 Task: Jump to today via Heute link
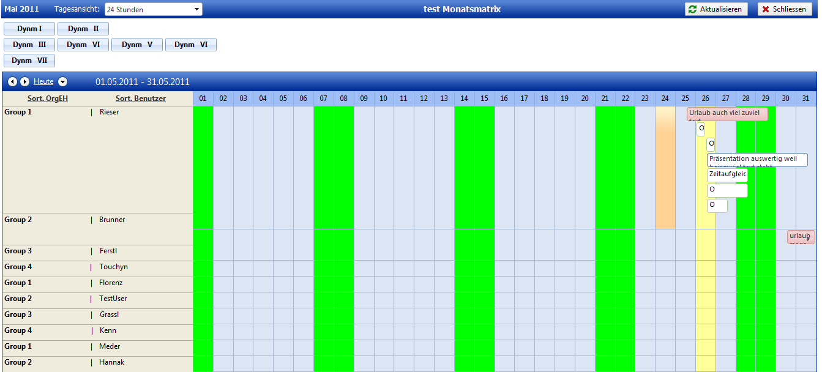click(x=43, y=81)
